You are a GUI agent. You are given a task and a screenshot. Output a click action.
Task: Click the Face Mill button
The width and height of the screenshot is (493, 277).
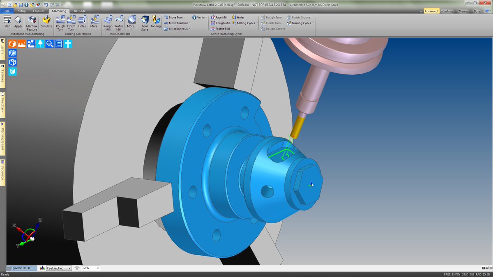click(x=219, y=18)
